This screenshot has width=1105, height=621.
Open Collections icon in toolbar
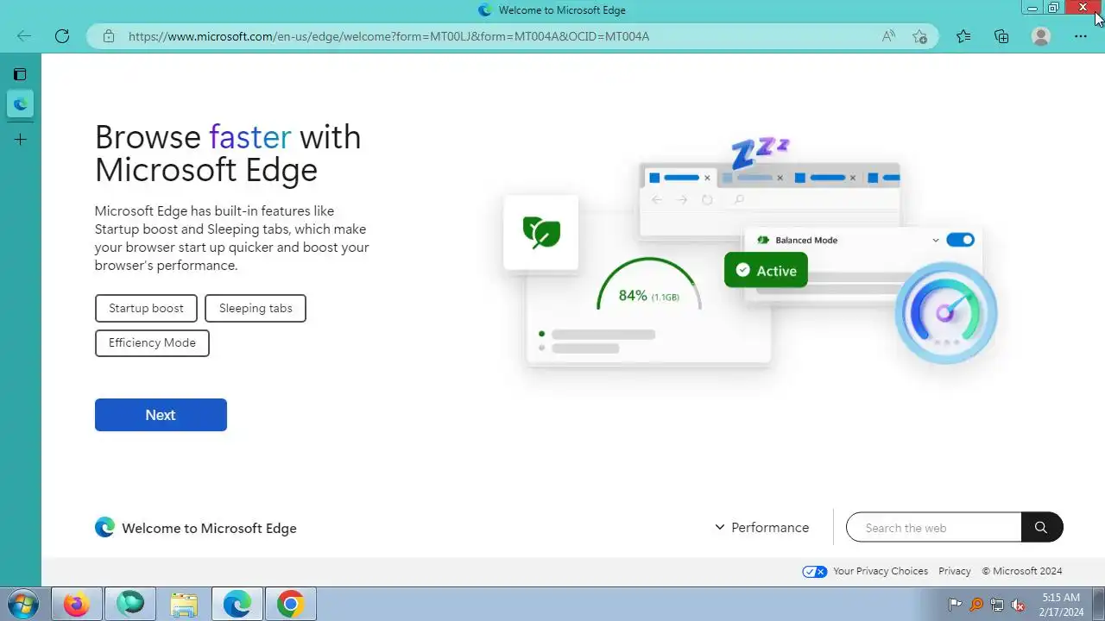(1001, 36)
